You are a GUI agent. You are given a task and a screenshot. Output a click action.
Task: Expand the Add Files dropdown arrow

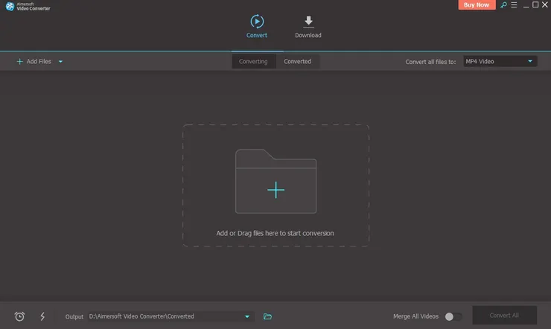[60, 62]
